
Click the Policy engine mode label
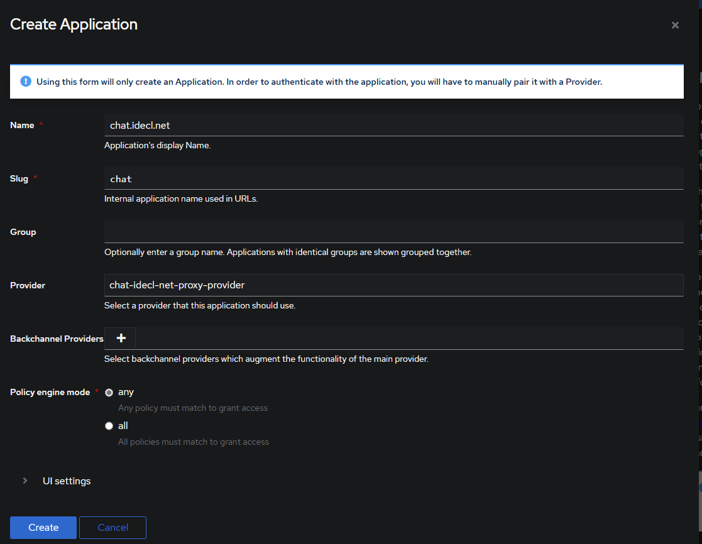click(50, 392)
